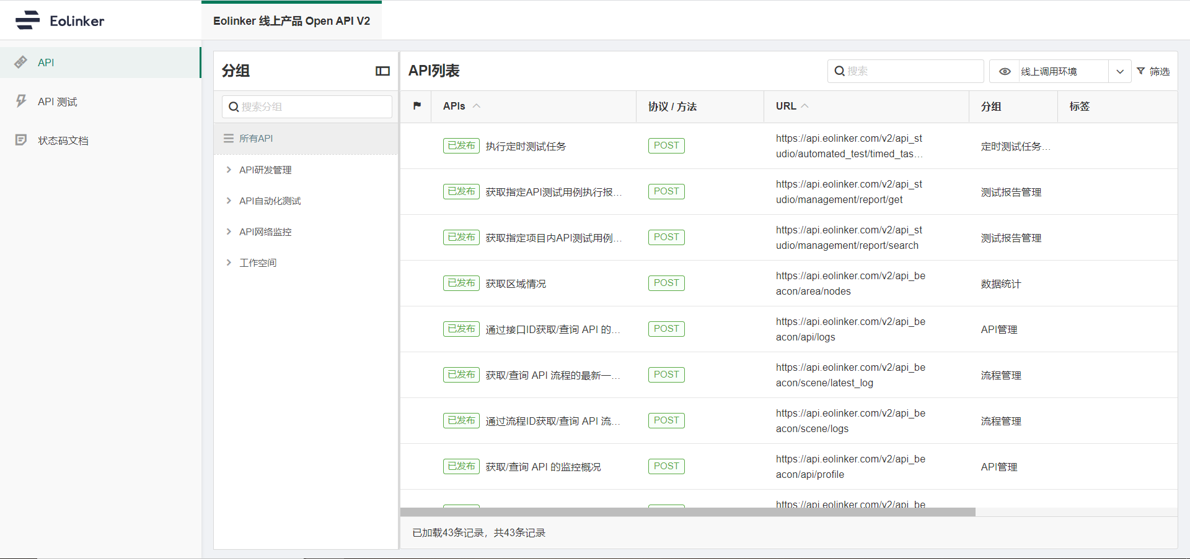Select 所有API in the group list
Viewport: 1190px width, 559px height.
(306, 139)
